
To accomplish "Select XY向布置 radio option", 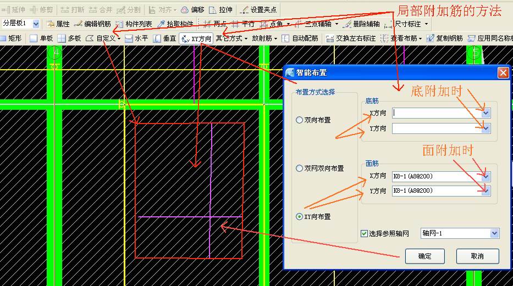I will 299,216.
